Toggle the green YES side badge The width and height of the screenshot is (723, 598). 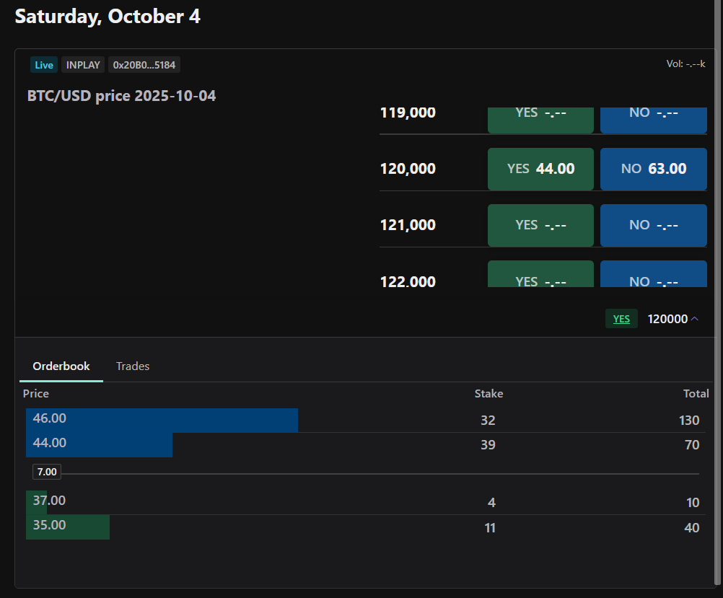point(621,319)
